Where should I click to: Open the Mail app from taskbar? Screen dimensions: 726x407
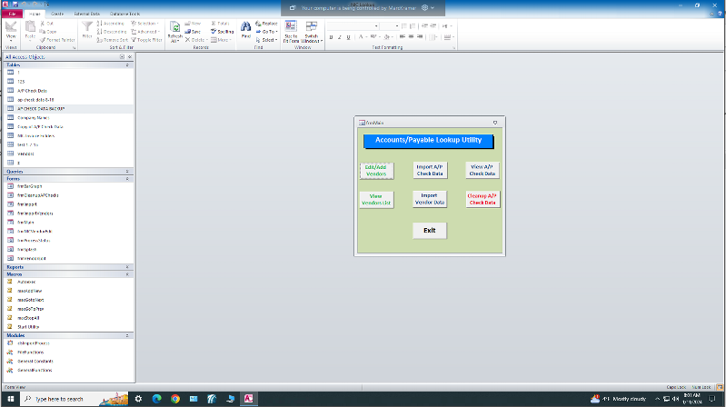tap(194, 399)
